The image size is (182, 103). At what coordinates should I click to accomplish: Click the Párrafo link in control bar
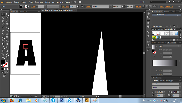[138, 6]
